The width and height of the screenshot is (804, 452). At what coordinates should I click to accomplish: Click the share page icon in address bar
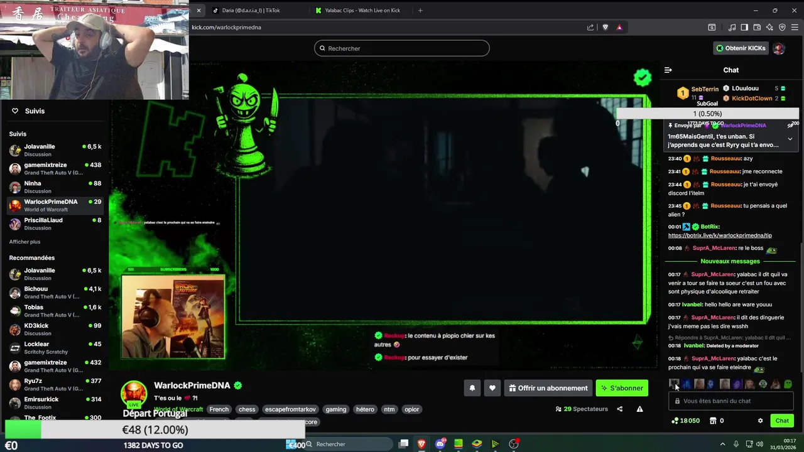tap(590, 27)
